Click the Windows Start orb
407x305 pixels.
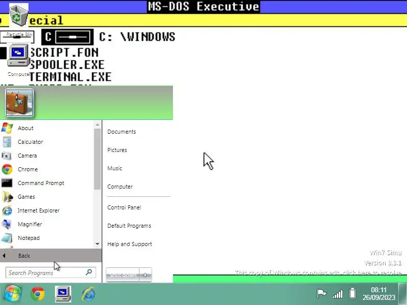[x=12, y=294]
